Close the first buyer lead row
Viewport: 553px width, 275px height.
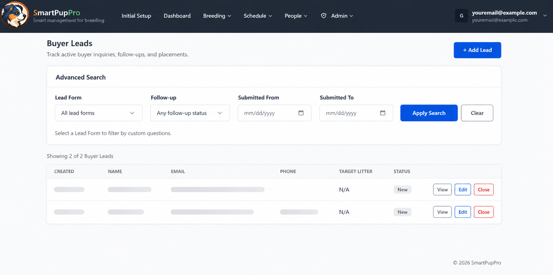[x=483, y=190]
